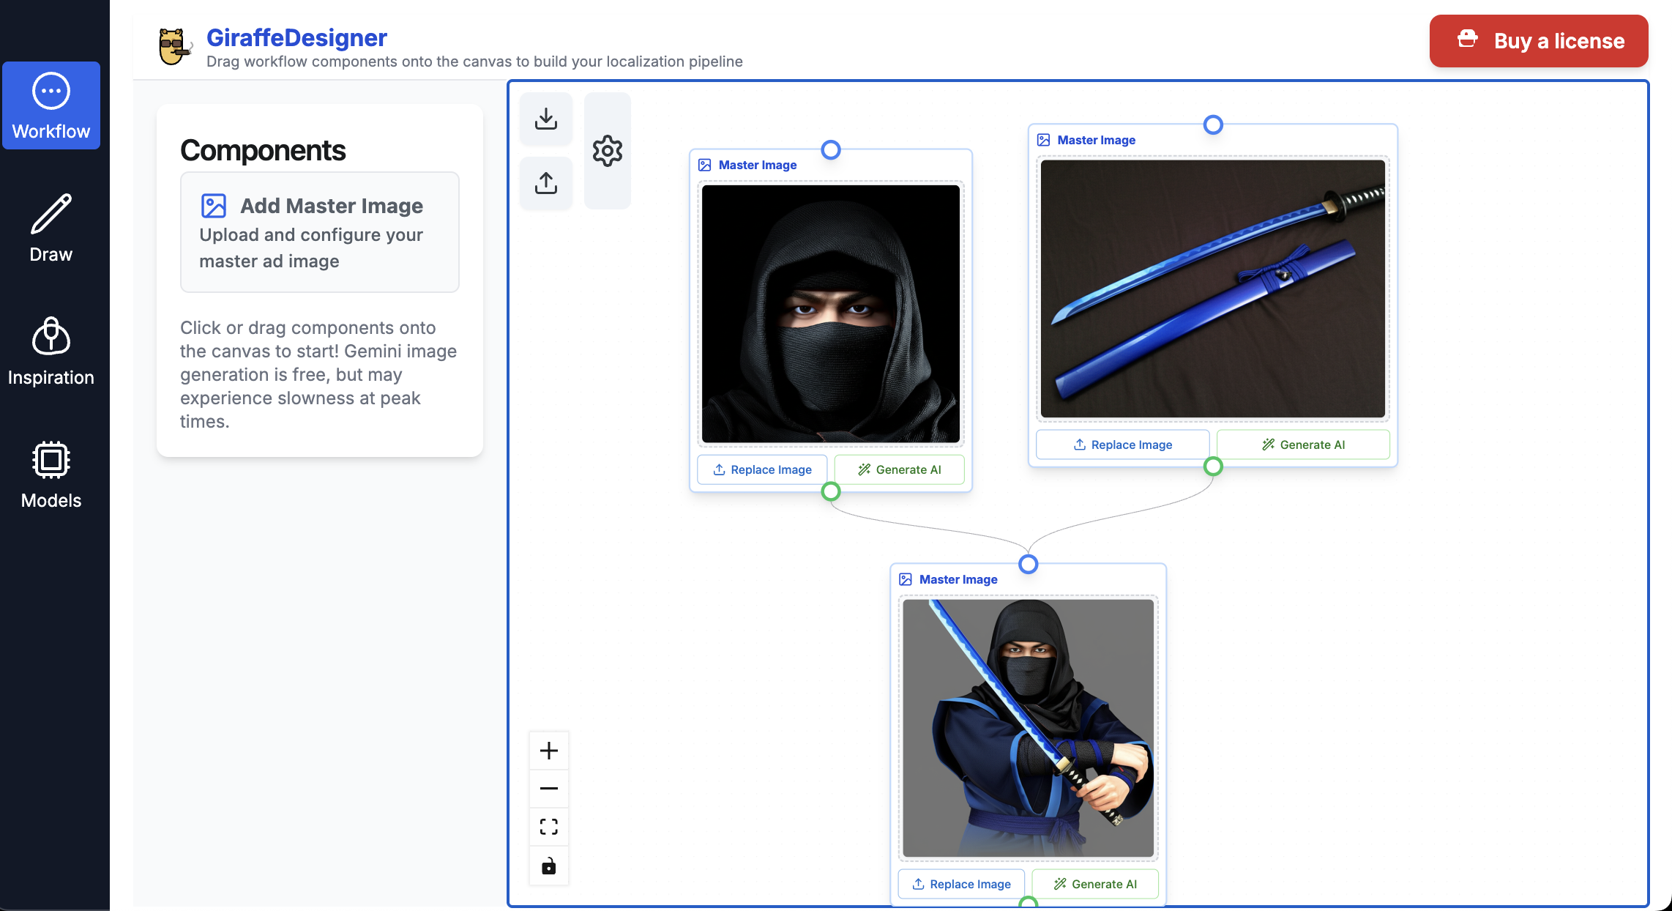The height and width of the screenshot is (911, 1672).
Task: Click Replace Image under hooded ninja portrait
Action: coord(762,469)
